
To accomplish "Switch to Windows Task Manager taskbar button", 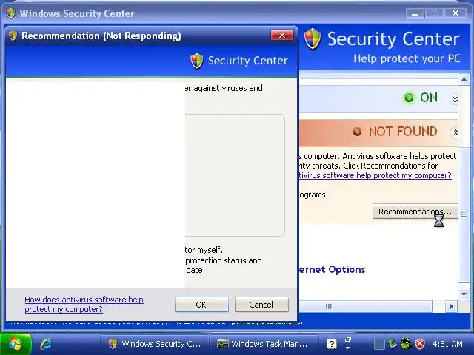I will pos(264,344).
